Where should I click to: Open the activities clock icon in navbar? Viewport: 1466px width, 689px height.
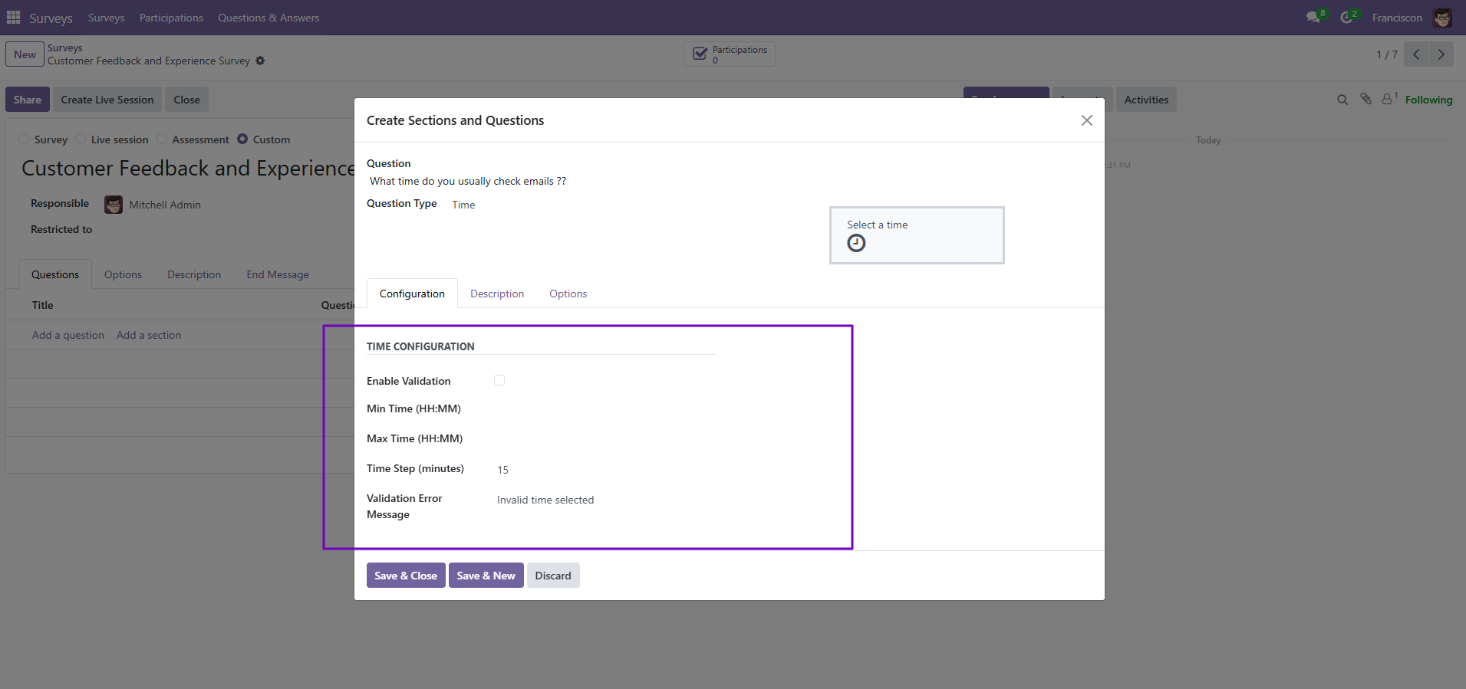(x=1346, y=17)
